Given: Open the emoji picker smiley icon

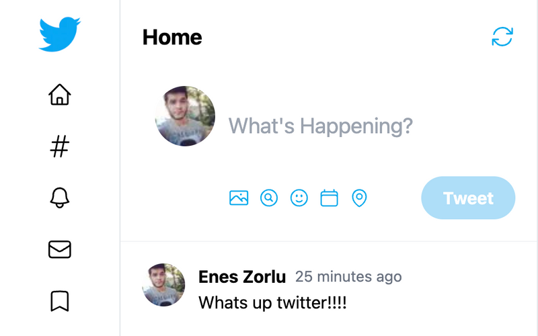Looking at the screenshot, I should (x=299, y=198).
